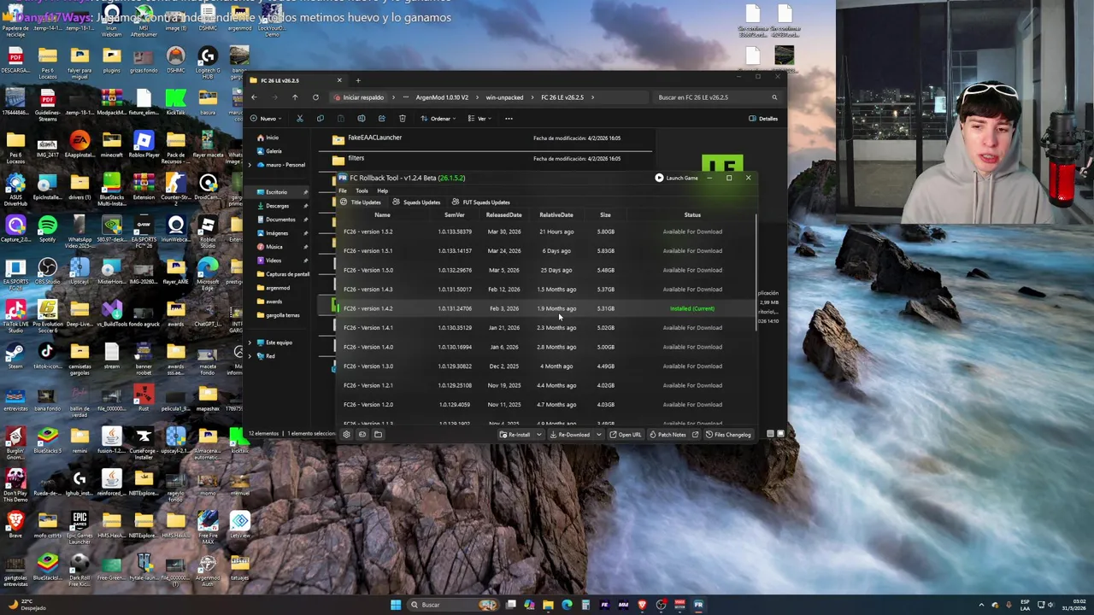Click the gamepad icon in Rollback Tool footer
This screenshot has width=1094, height=615.
tap(362, 434)
